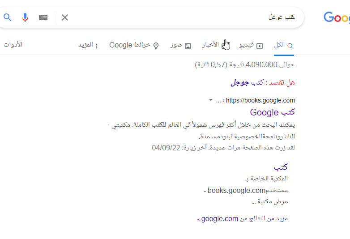Image resolution: width=350 pixels, height=239 pixels.
Task: Open the كتب sitelink heading
Action: point(281,167)
